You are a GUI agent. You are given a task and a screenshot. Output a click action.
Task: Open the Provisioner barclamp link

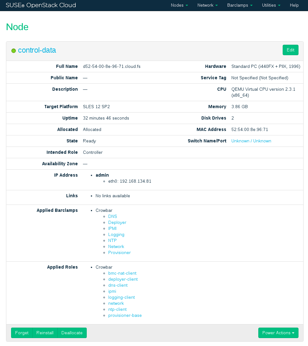[x=119, y=253]
